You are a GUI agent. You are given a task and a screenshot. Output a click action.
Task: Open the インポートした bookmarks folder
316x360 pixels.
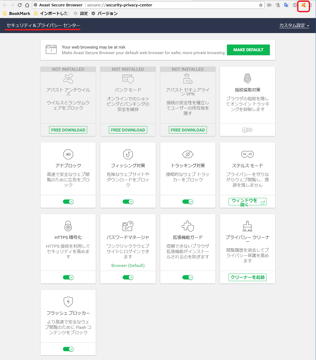[52, 13]
